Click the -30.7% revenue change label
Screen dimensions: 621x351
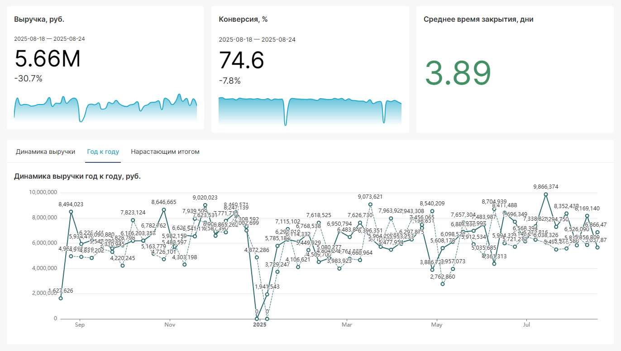point(28,79)
